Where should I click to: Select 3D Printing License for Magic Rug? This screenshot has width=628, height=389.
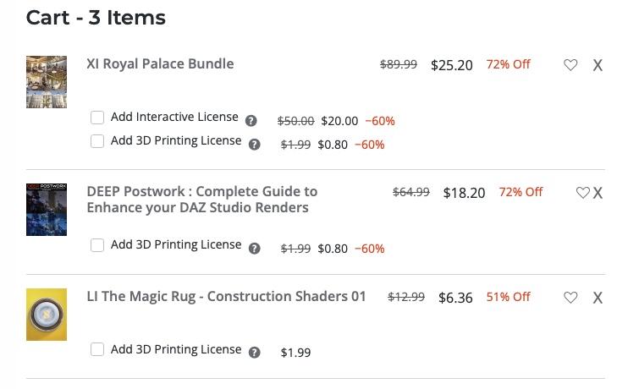pyautogui.click(x=97, y=349)
